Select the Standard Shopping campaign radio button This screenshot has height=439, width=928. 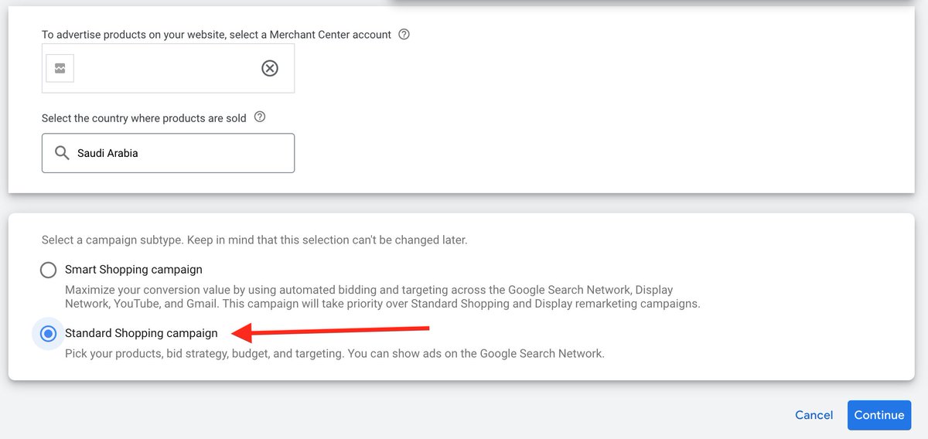click(49, 333)
